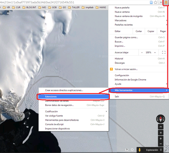Screen dimensions: 169x153
Task: Click the page icon in address bar
Action: 151,2
